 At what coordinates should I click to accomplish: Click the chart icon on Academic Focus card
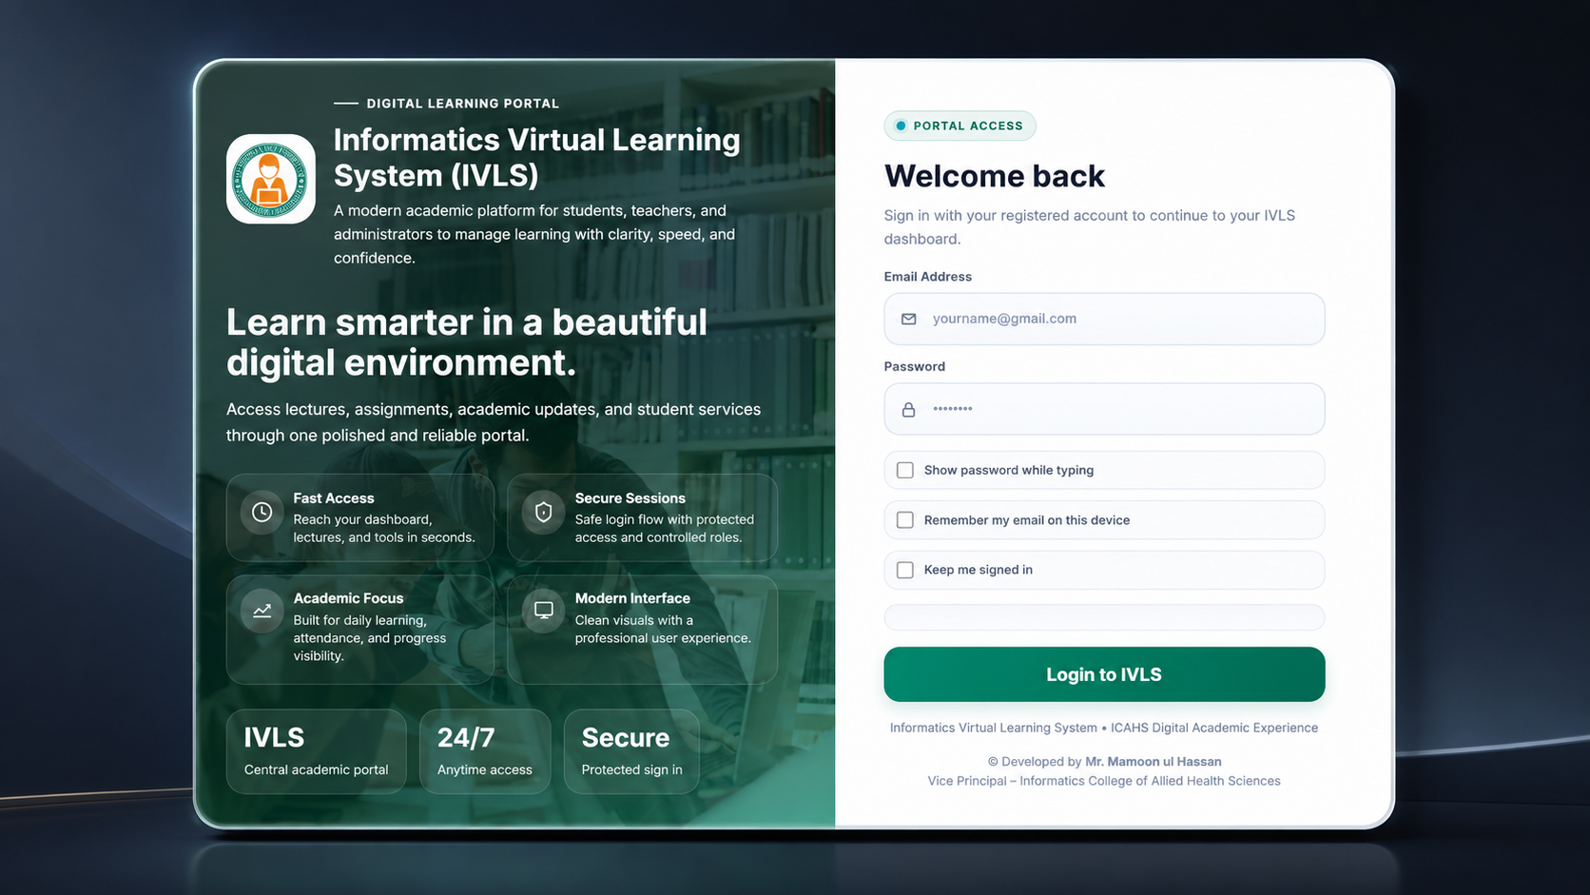click(262, 611)
